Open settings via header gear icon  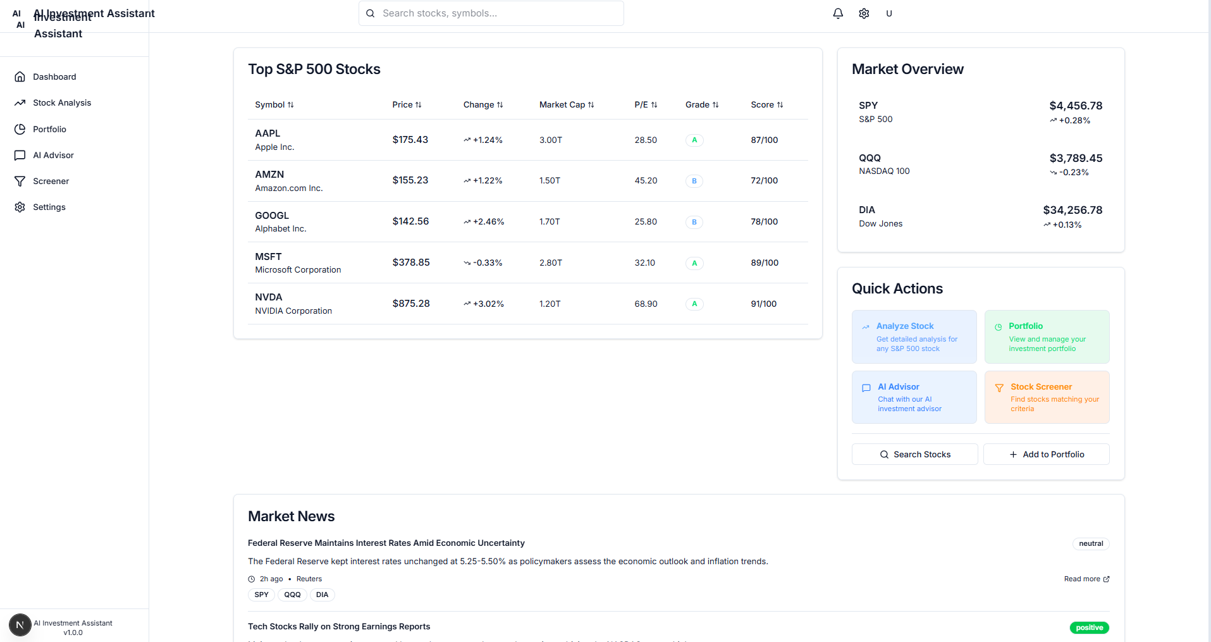[x=864, y=13]
